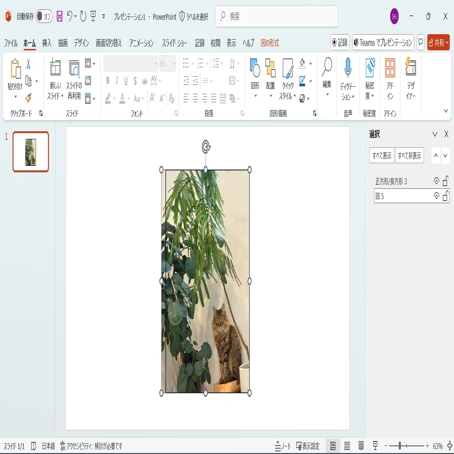The image size is (454, 454).
Task: Open 表示設定 in status bar
Action: point(308,446)
